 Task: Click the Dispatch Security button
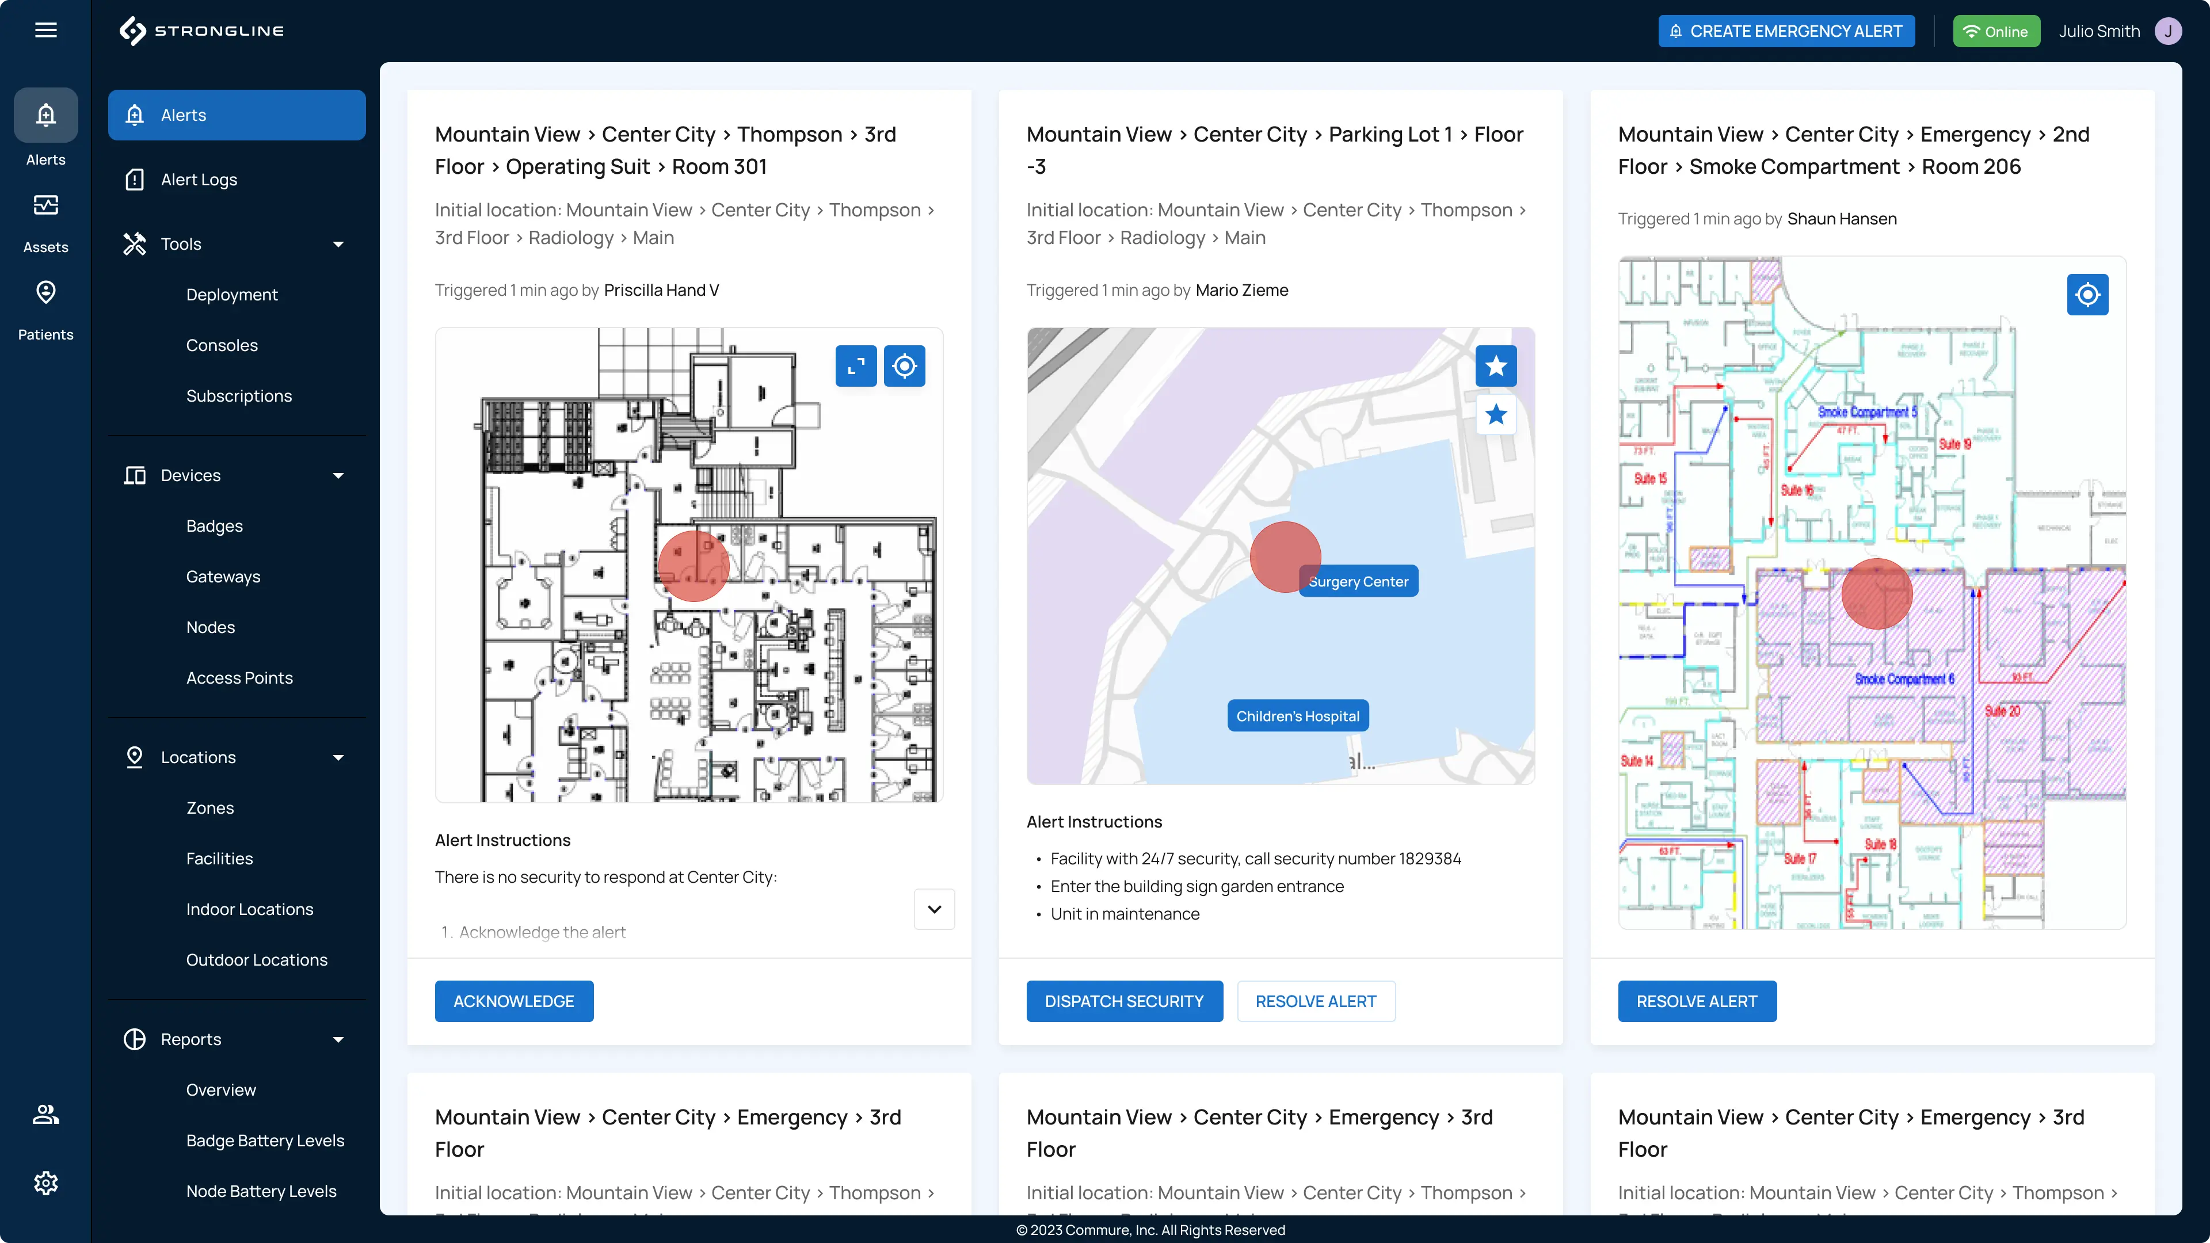(x=1124, y=1001)
